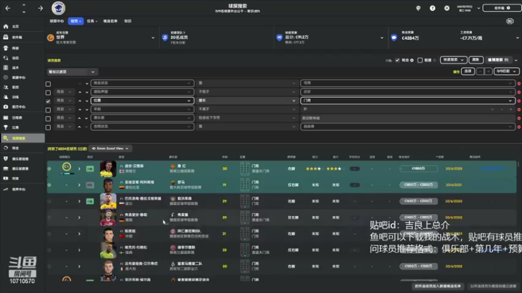Open the 任务 tab menu
The image size is (522, 293).
pos(92,21)
